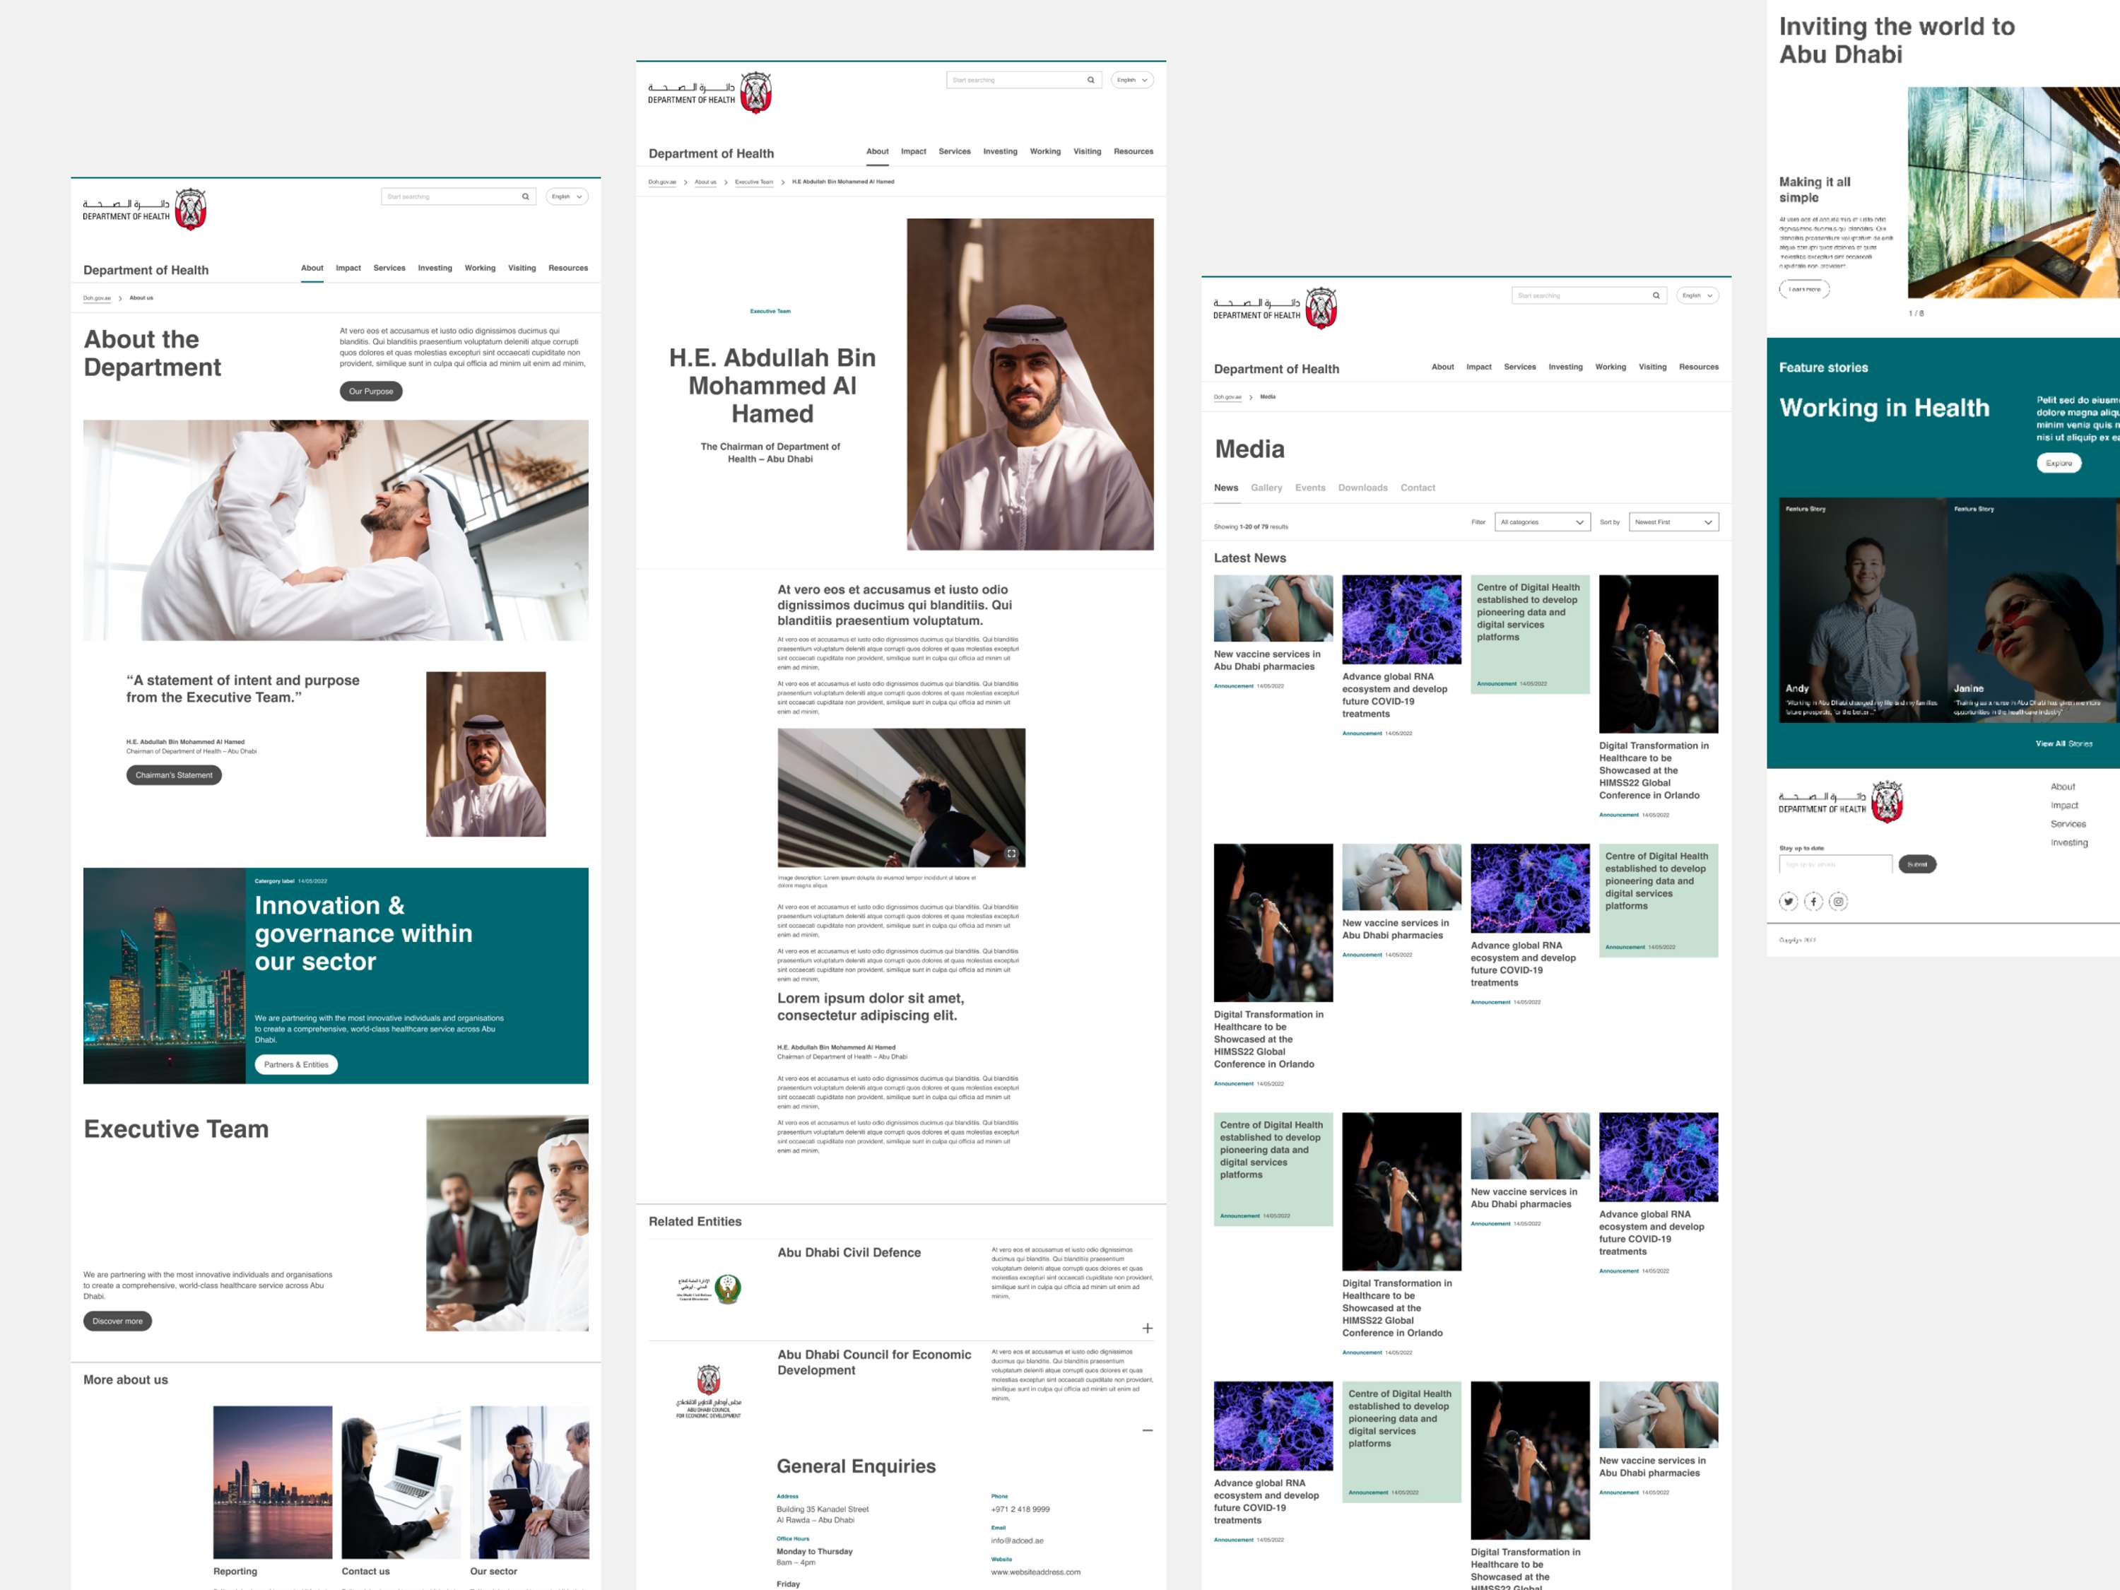
Task: Open the Instagram icon in the footer
Action: coord(1838,901)
